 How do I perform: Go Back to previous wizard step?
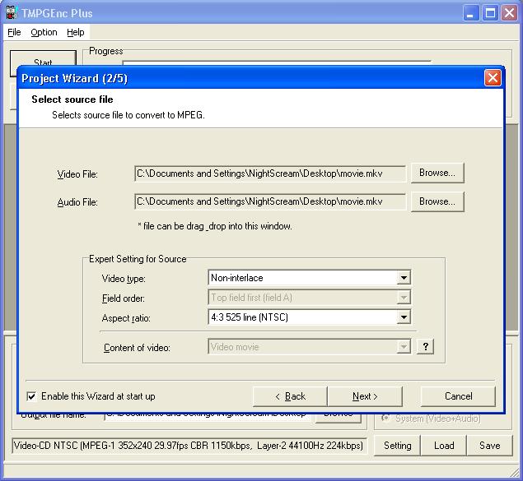(x=290, y=396)
